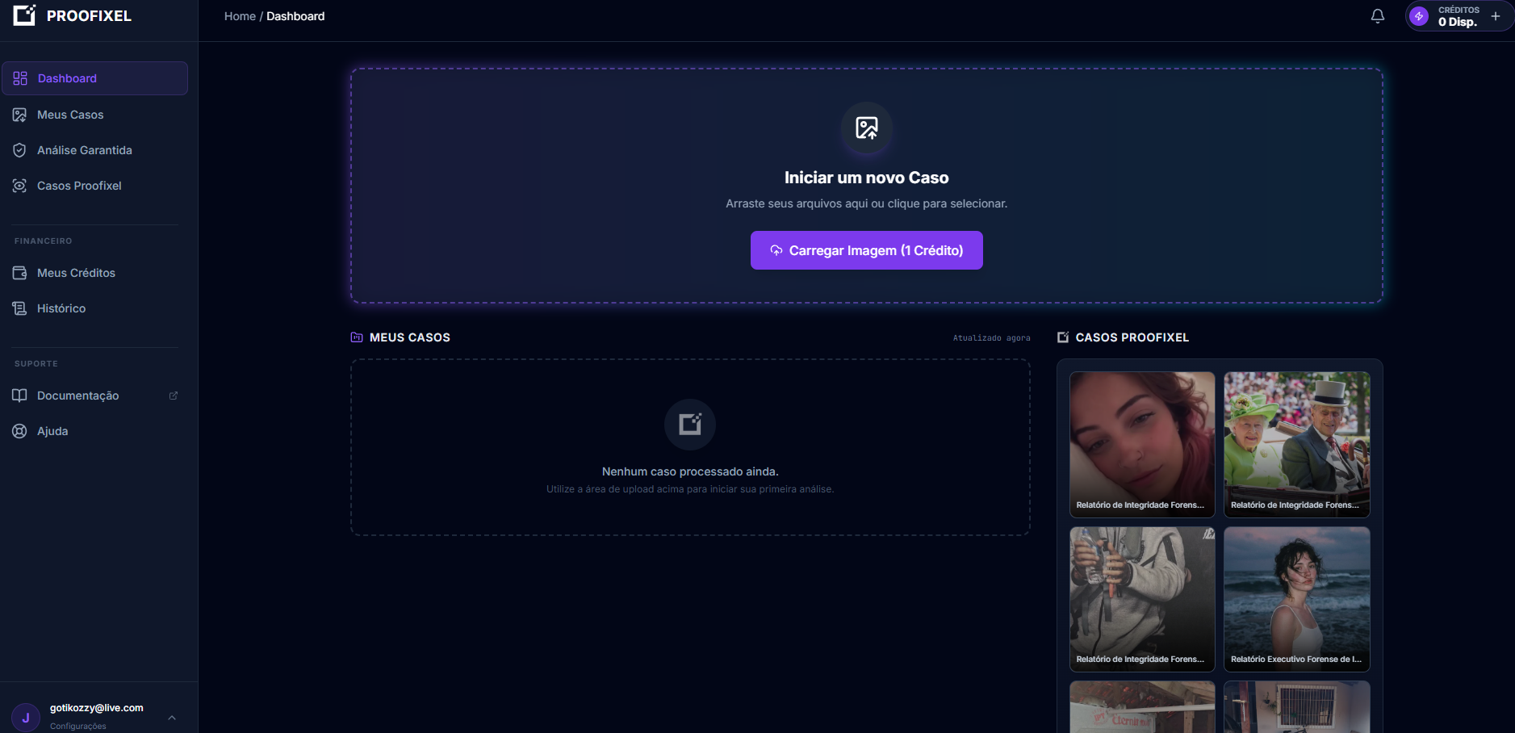Click the Dashboard grid icon in sidebar
This screenshot has height=733, width=1515.
[20, 78]
